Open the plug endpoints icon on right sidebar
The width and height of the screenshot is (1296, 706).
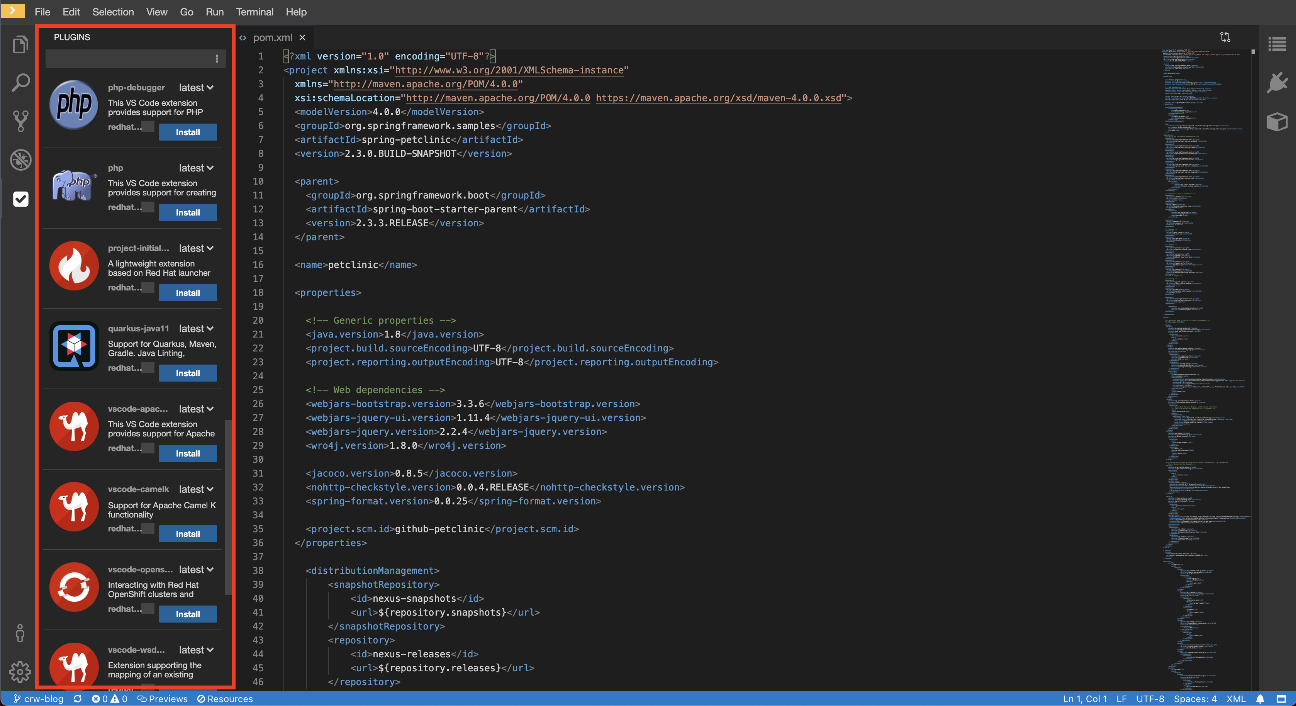coord(1277,83)
